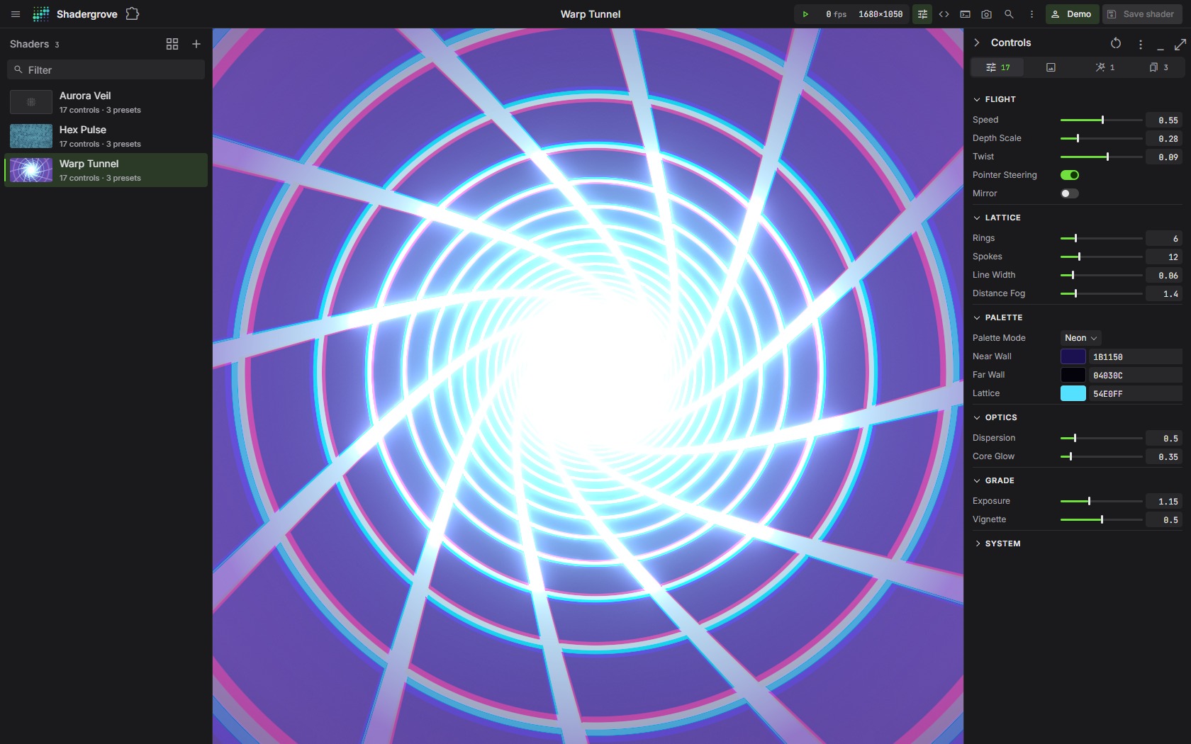Viewport: 1191px width, 744px height.
Task: Click the Exposure slider track
Action: tap(1101, 501)
